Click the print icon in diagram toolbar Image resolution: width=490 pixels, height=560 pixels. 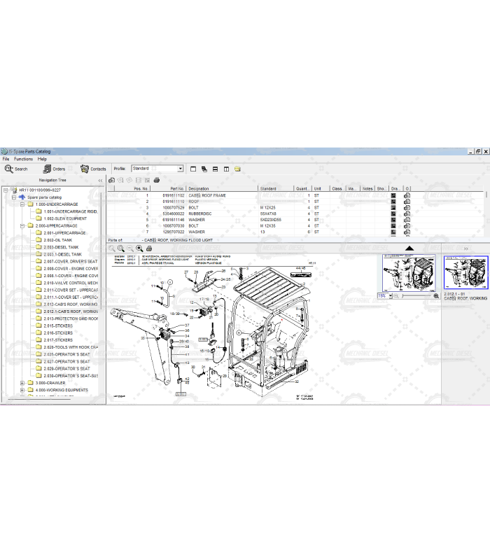pyautogui.click(x=148, y=248)
